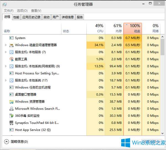Expand the 服务主机: 本地系统 (17) group
166x150 pixels.
click(x=6, y=80)
